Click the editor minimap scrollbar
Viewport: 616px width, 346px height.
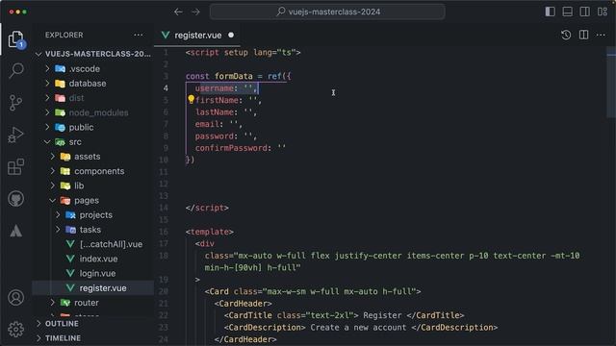point(611,82)
